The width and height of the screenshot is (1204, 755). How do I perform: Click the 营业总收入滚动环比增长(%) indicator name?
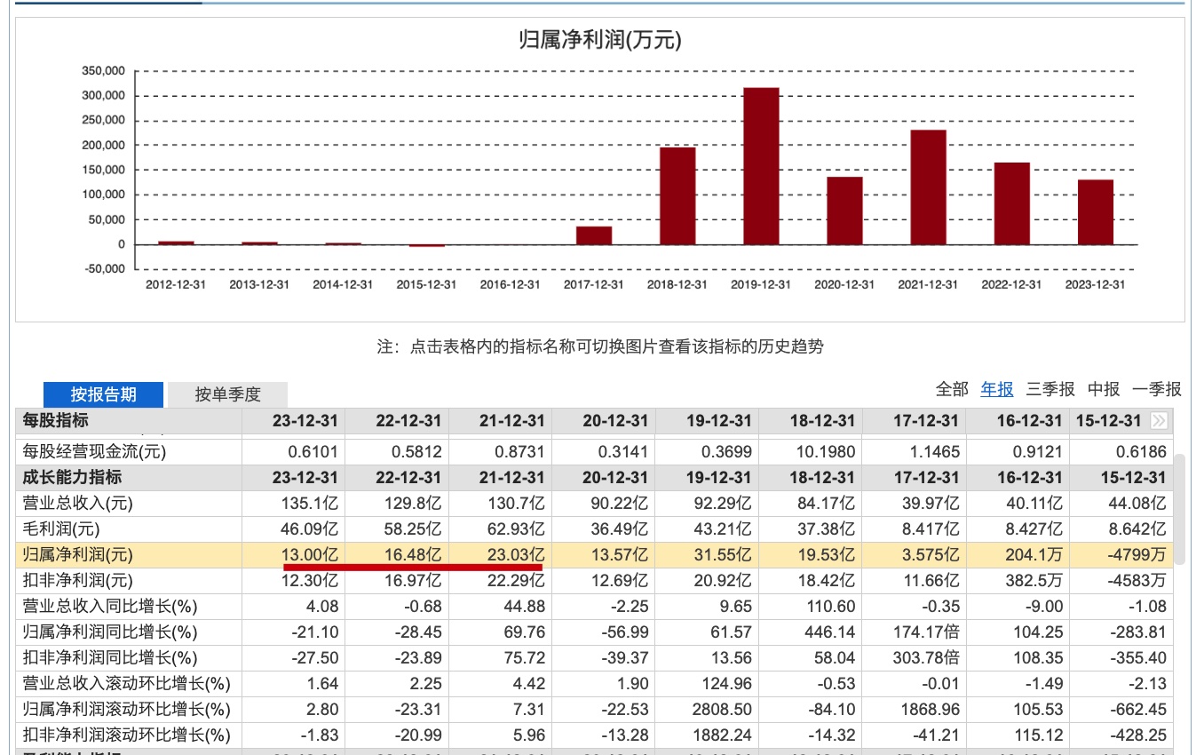click(x=127, y=684)
